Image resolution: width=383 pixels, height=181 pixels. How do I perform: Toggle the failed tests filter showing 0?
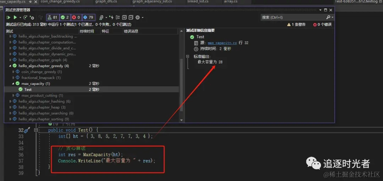[x=76, y=17]
